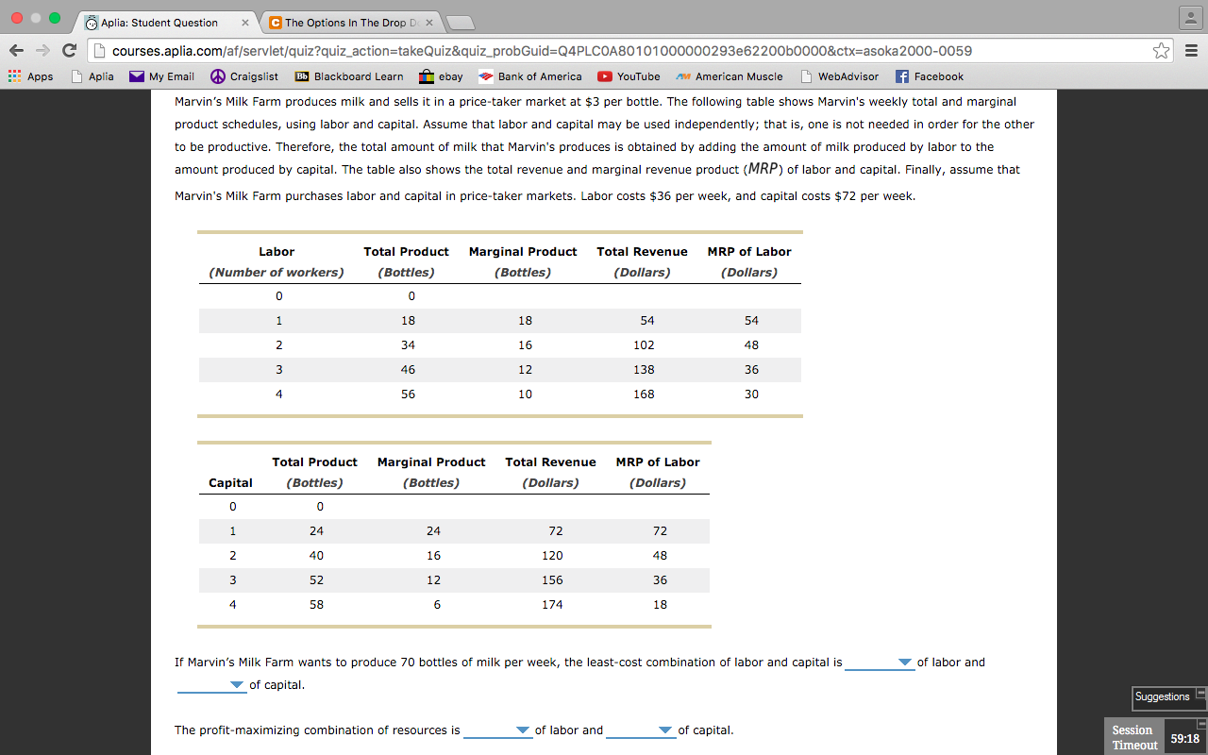Open the Blackboard Learn bookmark
Screen dimensions: 1208x755
[348, 76]
